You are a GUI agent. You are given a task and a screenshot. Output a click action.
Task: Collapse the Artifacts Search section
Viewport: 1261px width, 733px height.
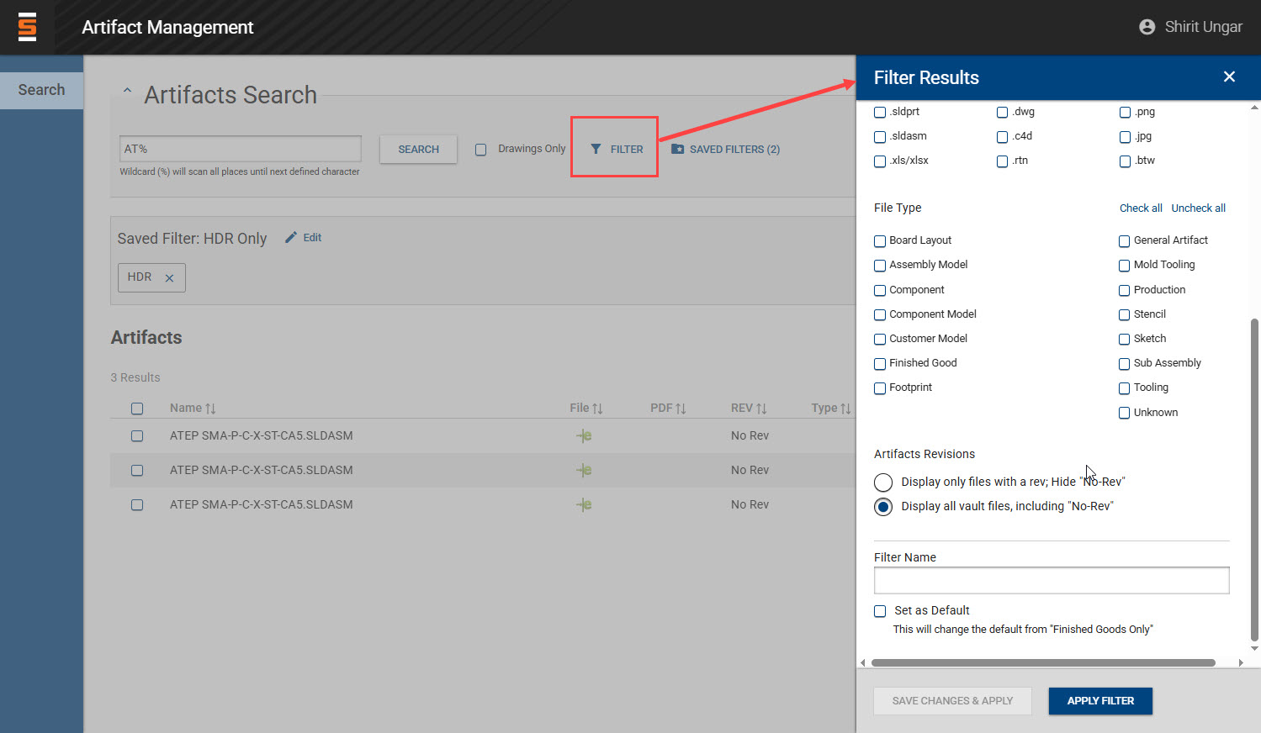[x=127, y=91]
